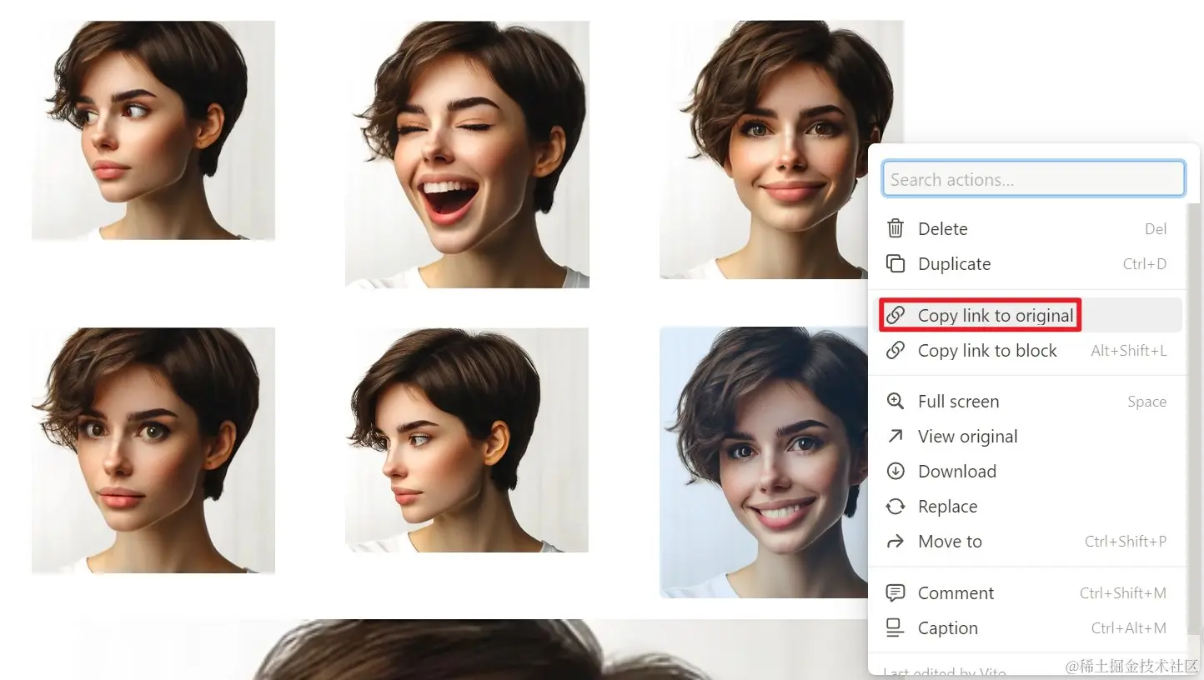1204x680 pixels.
Task: Choose Replace menu label
Action: tap(947, 506)
